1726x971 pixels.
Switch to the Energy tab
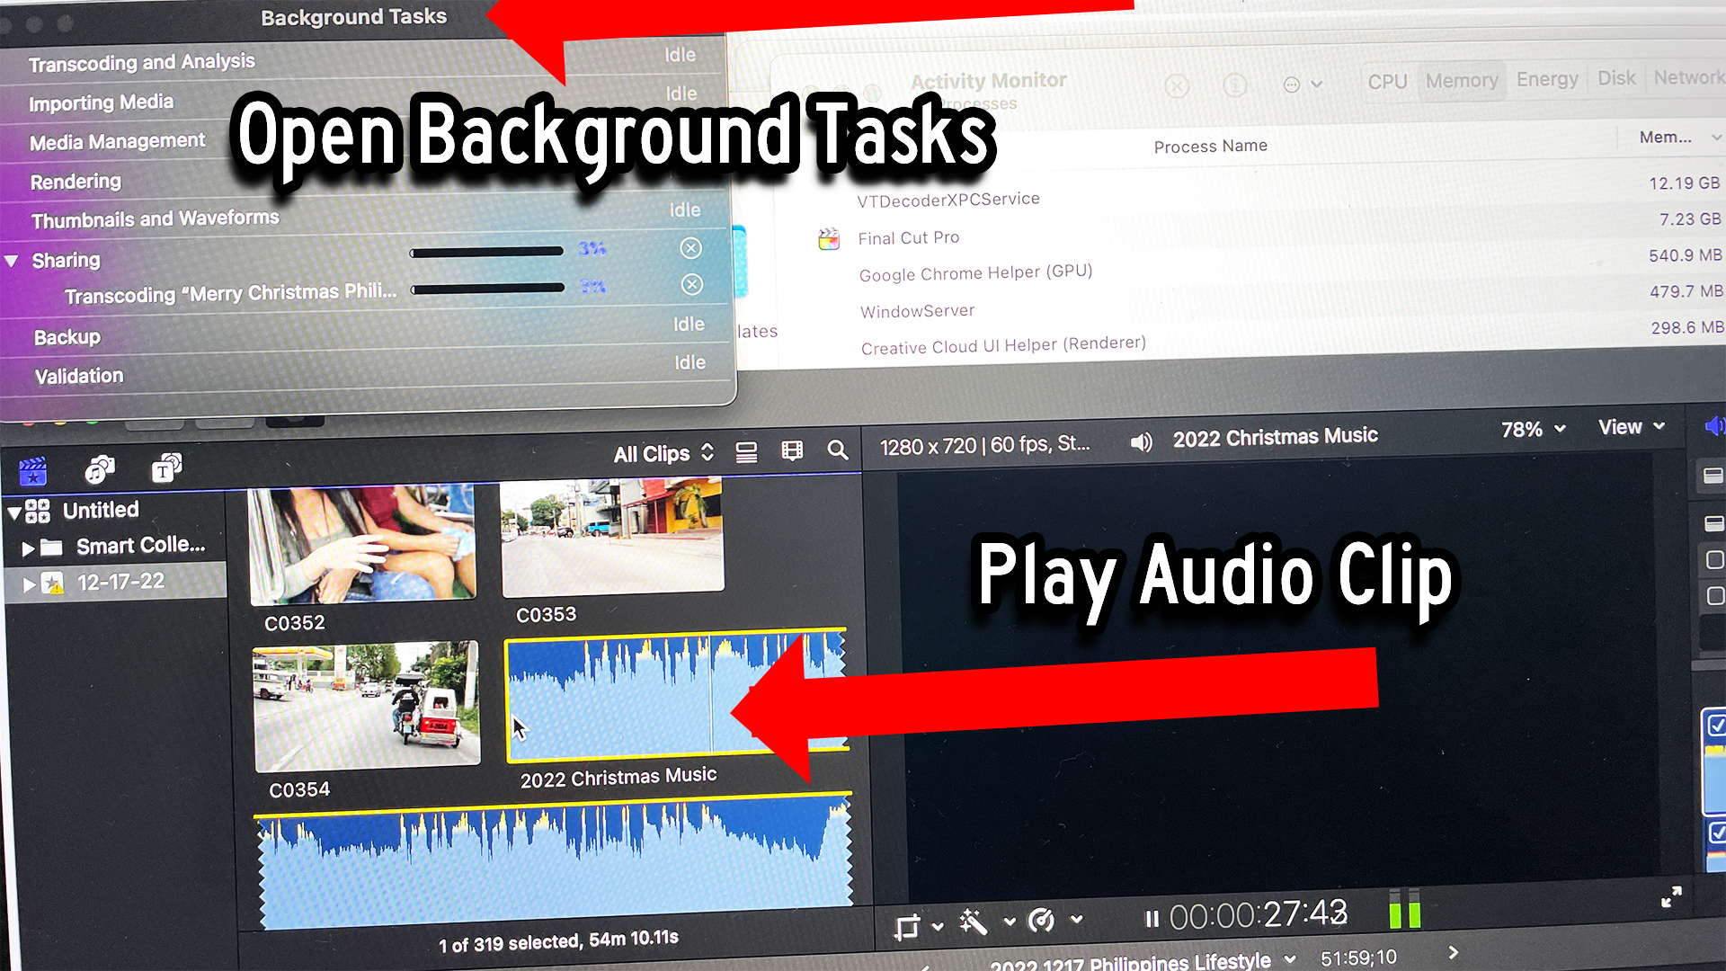(1547, 79)
